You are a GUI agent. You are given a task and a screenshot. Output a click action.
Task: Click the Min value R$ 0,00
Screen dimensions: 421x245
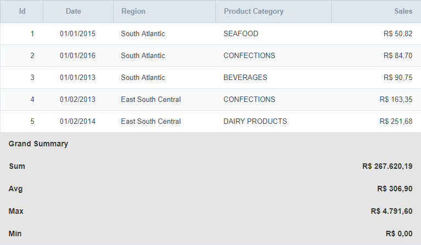pyautogui.click(x=399, y=234)
